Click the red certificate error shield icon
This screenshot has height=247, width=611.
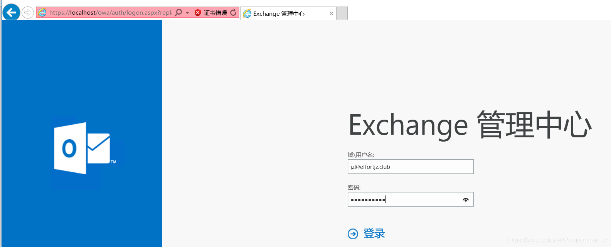(198, 13)
